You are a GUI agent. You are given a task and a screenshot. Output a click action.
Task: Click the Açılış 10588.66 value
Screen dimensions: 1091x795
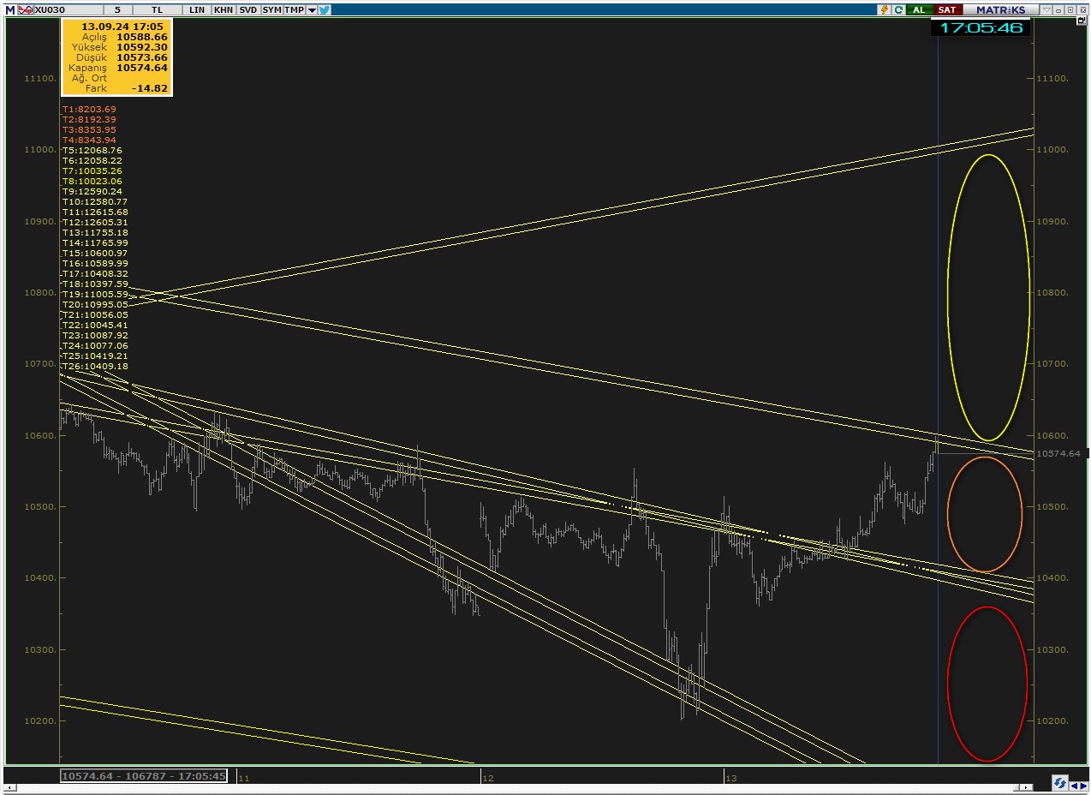pyautogui.click(x=142, y=37)
